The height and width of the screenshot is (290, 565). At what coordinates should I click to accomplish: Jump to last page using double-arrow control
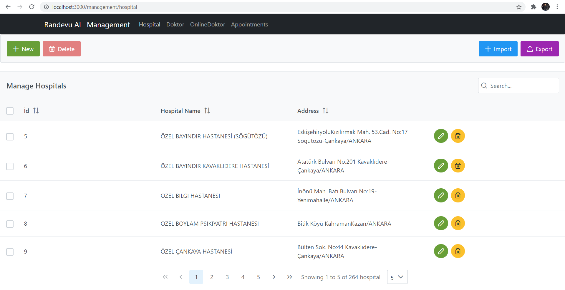click(289, 277)
